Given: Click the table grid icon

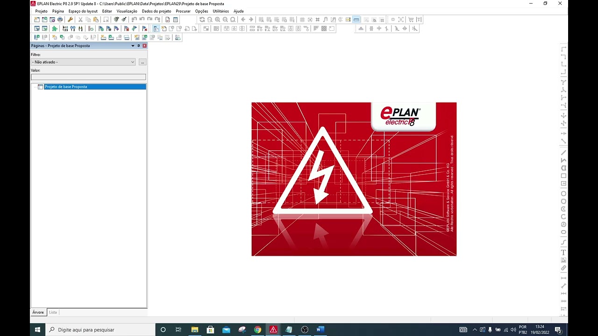Looking at the screenshot, I should coord(175,20).
